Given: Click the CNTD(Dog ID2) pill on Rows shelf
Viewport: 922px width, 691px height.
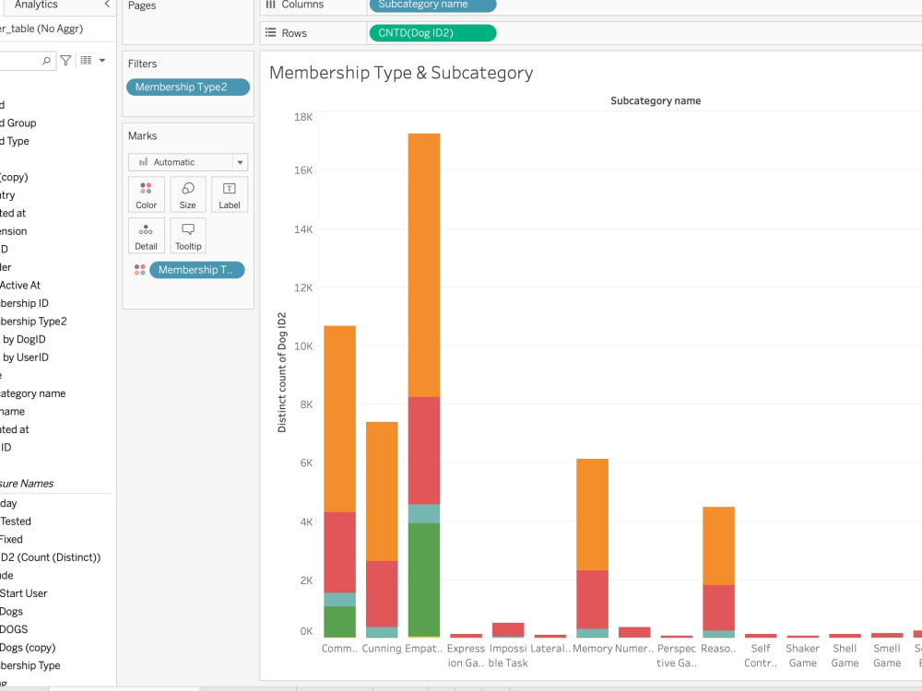Looking at the screenshot, I should click(432, 32).
